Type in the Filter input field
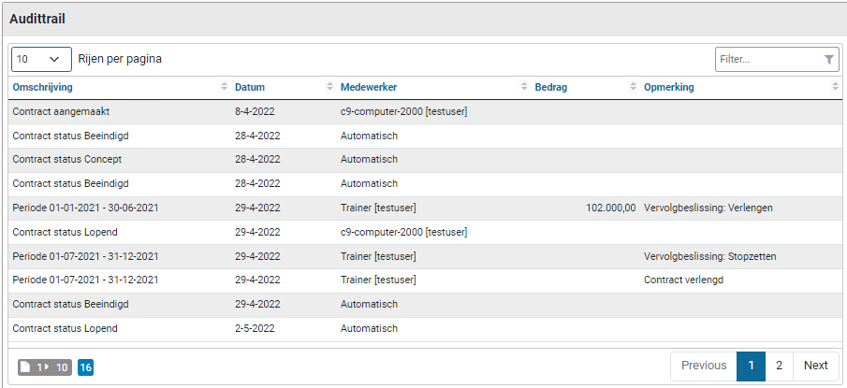Viewport: 847px width, 388px height. [x=767, y=60]
